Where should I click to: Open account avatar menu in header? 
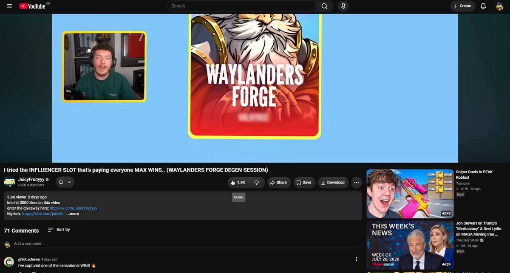pyautogui.click(x=500, y=6)
